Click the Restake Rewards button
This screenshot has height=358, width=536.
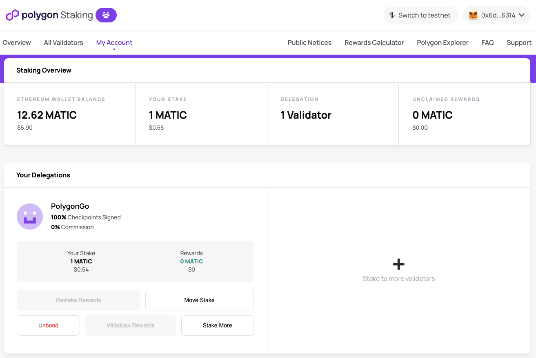78,300
